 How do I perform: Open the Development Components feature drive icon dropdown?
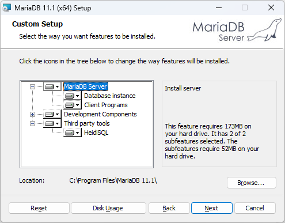(x=52, y=114)
